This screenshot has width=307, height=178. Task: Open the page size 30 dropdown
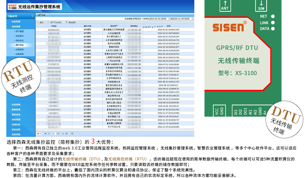coord(39,134)
